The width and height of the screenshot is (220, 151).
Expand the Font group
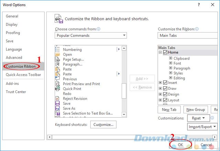[170, 63]
